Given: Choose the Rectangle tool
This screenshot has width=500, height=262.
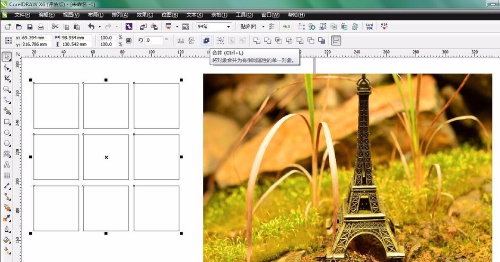Looking at the screenshot, I should (x=7, y=122).
